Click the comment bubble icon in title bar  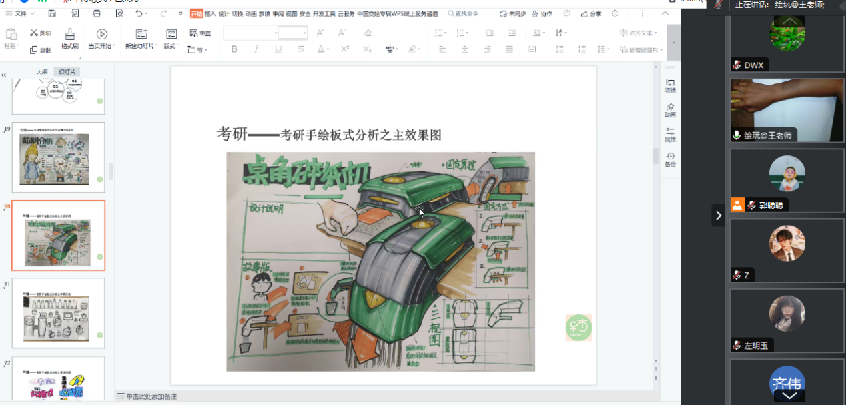pos(567,13)
